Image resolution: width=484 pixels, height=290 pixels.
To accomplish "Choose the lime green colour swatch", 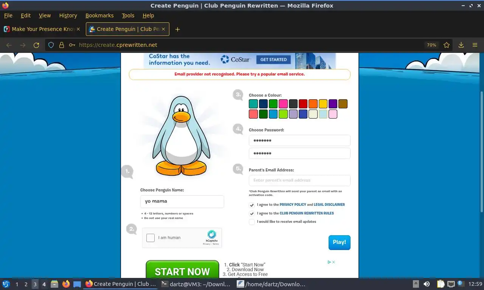I will pos(283,114).
